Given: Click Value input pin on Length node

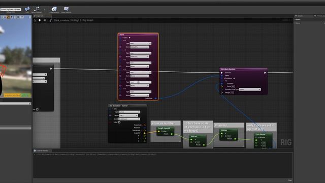Looking at the screenshot, I should 159,131.
